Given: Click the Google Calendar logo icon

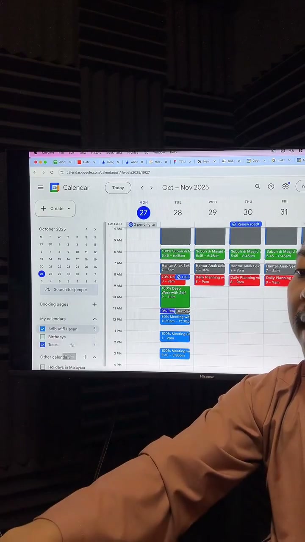Looking at the screenshot, I should 55,187.
